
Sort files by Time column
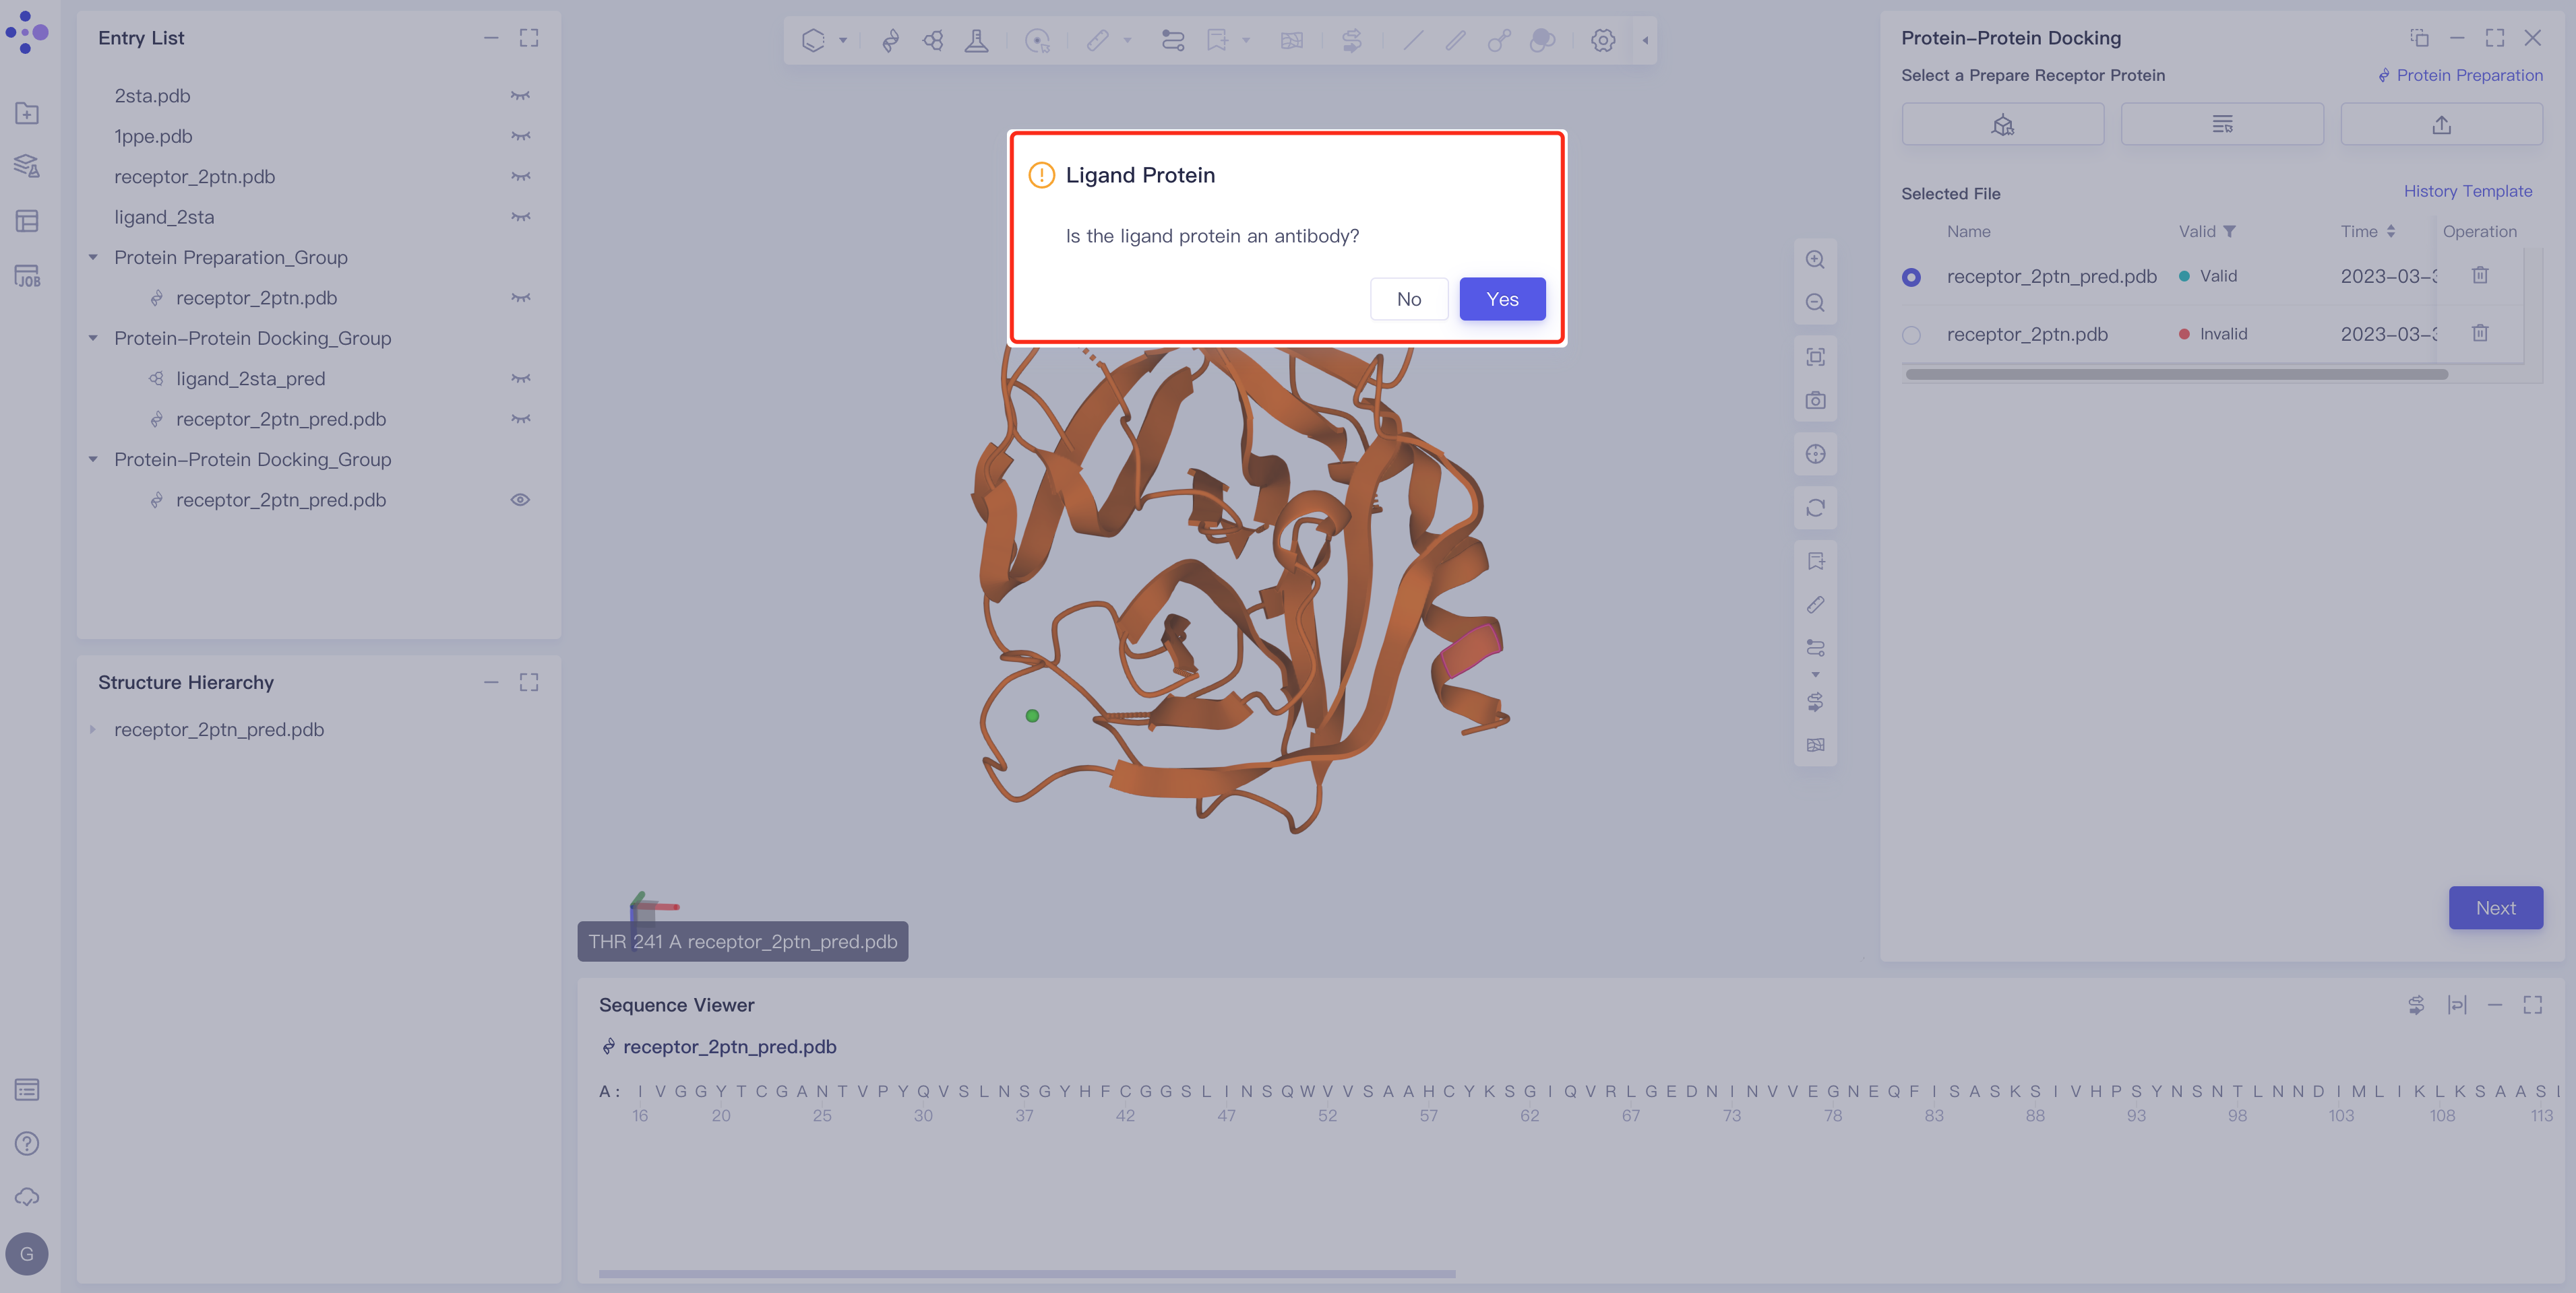point(2390,232)
